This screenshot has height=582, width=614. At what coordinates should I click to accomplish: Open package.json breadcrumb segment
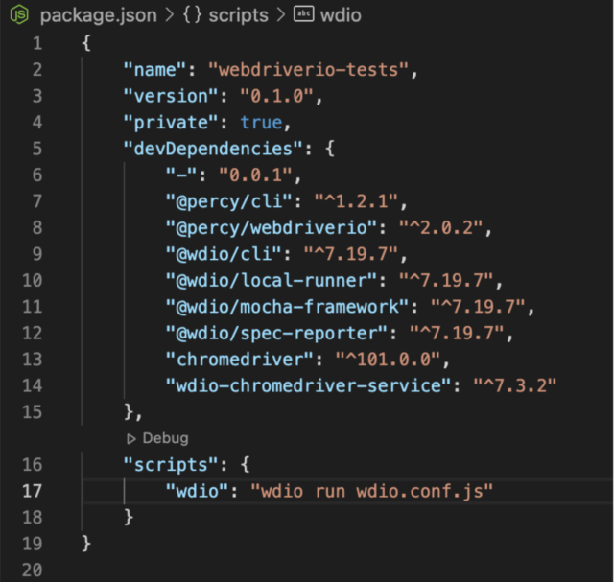pos(98,15)
